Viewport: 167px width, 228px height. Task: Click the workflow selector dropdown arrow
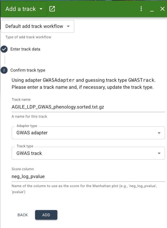pos(68,26)
